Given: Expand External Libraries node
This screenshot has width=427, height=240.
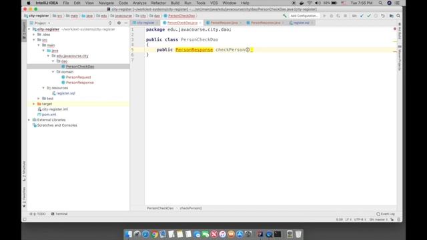Looking at the screenshot, I should click(x=29, y=120).
